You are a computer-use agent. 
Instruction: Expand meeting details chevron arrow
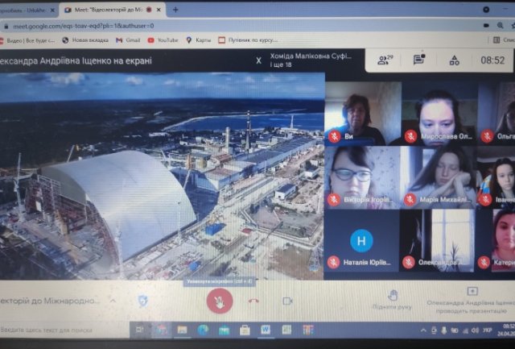[113, 301]
